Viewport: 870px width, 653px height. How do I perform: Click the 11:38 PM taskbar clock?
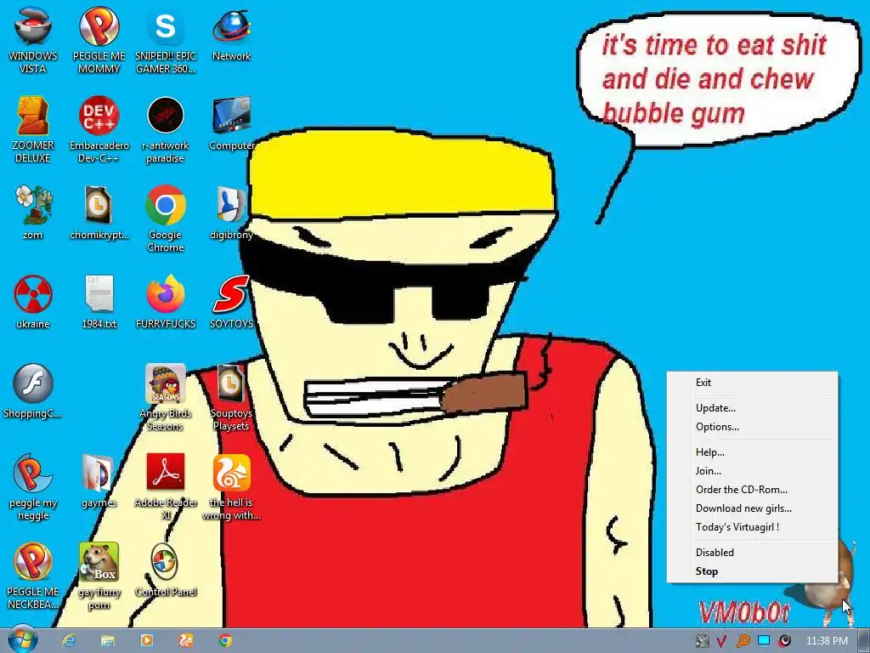click(827, 641)
